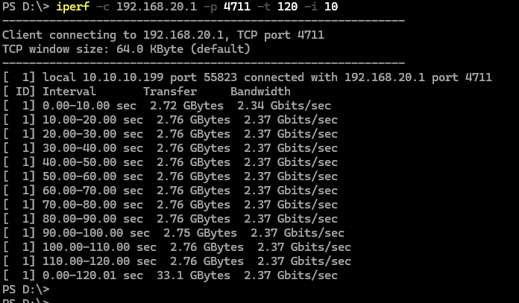This screenshot has width=519, height=303.
Task: Click the 2.34 Gbits/sec bandwidth value
Action: pyautogui.click(x=284, y=106)
